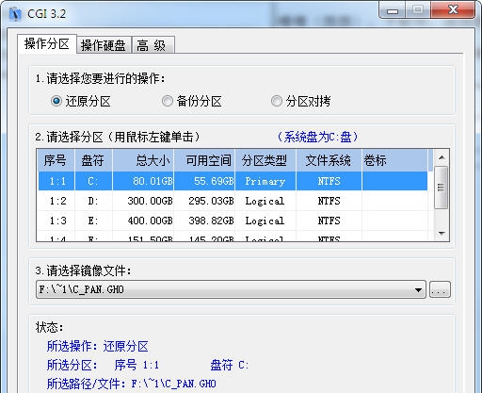
Task: Click the partition list scrollbar thumb
Action: pos(442,188)
